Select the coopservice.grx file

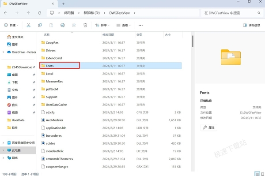(110, 167)
